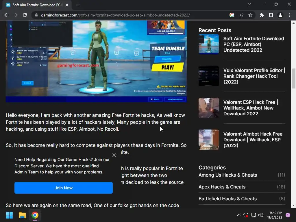The width and height of the screenshot is (296, 222).
Task: Open Vulx Valorant Profile Editor post
Action: (x=254, y=76)
